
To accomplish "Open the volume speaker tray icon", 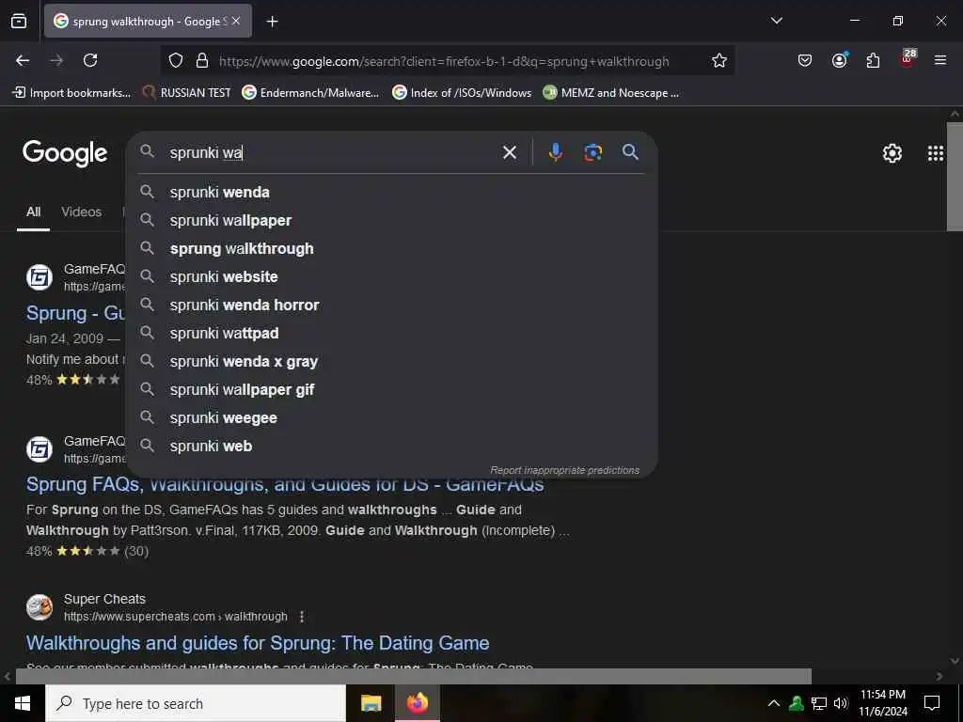I will tap(841, 703).
